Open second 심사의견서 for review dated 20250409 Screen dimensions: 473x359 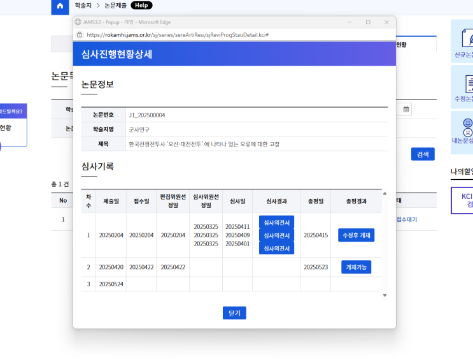[x=277, y=235]
